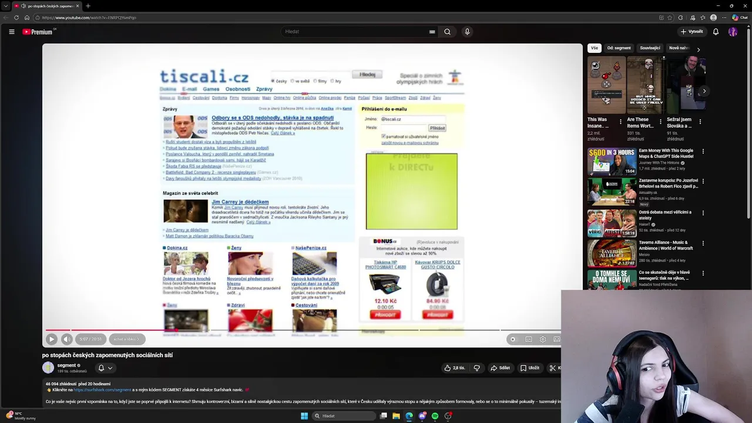Play the video

coord(51,339)
